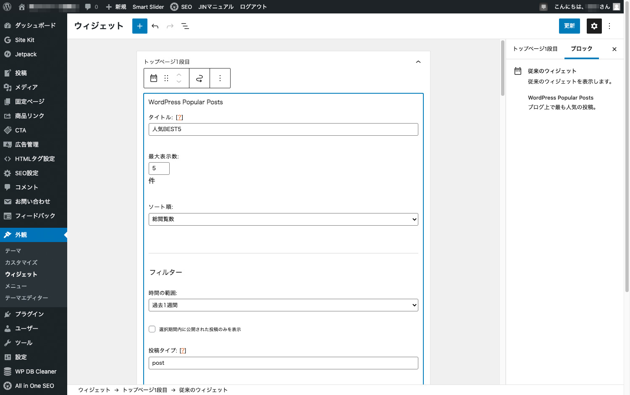Switch to ブロック sidebar tab
Viewport: 630px width, 395px height.
click(x=581, y=49)
